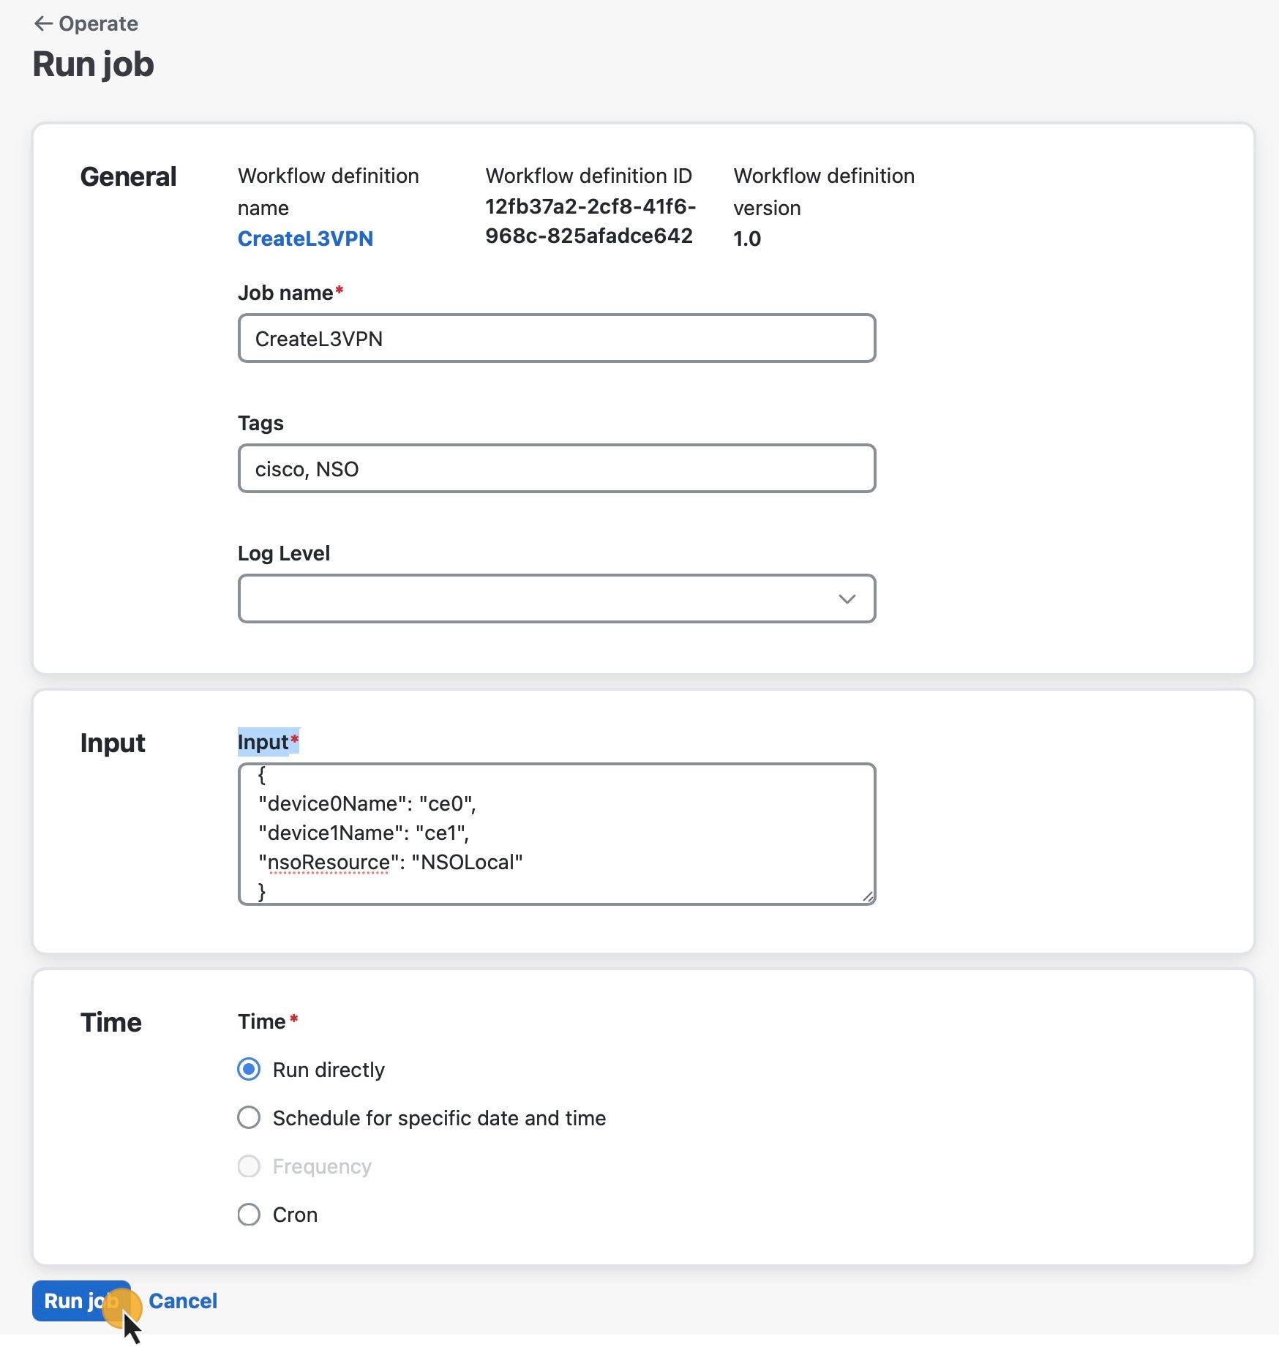The image size is (1279, 1347).
Task: Cancel the job creation
Action: coord(183,1301)
